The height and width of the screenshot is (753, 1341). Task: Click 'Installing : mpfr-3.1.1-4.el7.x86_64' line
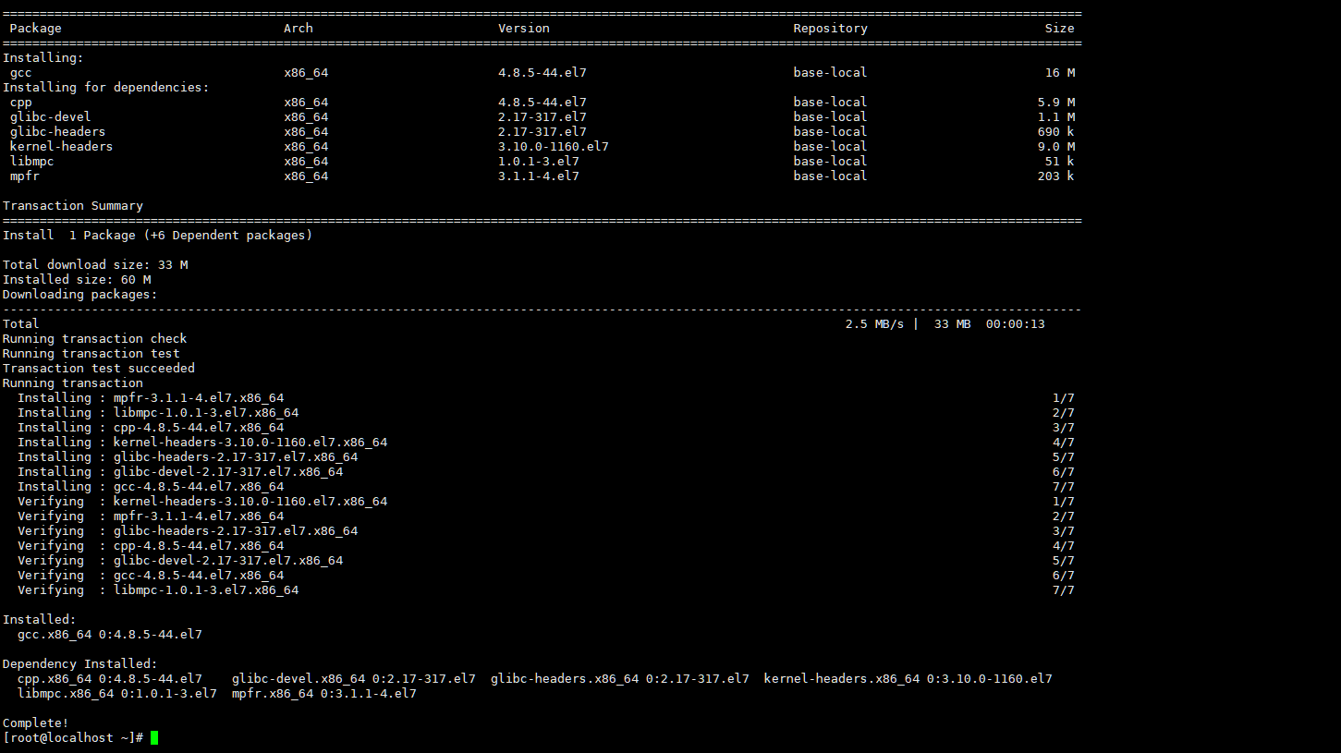[151, 397]
